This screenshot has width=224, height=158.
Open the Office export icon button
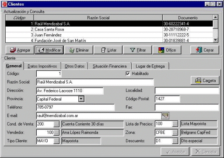pos(167,50)
